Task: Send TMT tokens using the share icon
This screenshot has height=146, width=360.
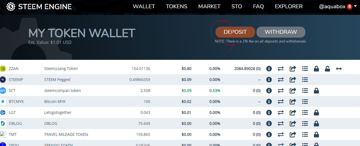Action: pos(293,134)
